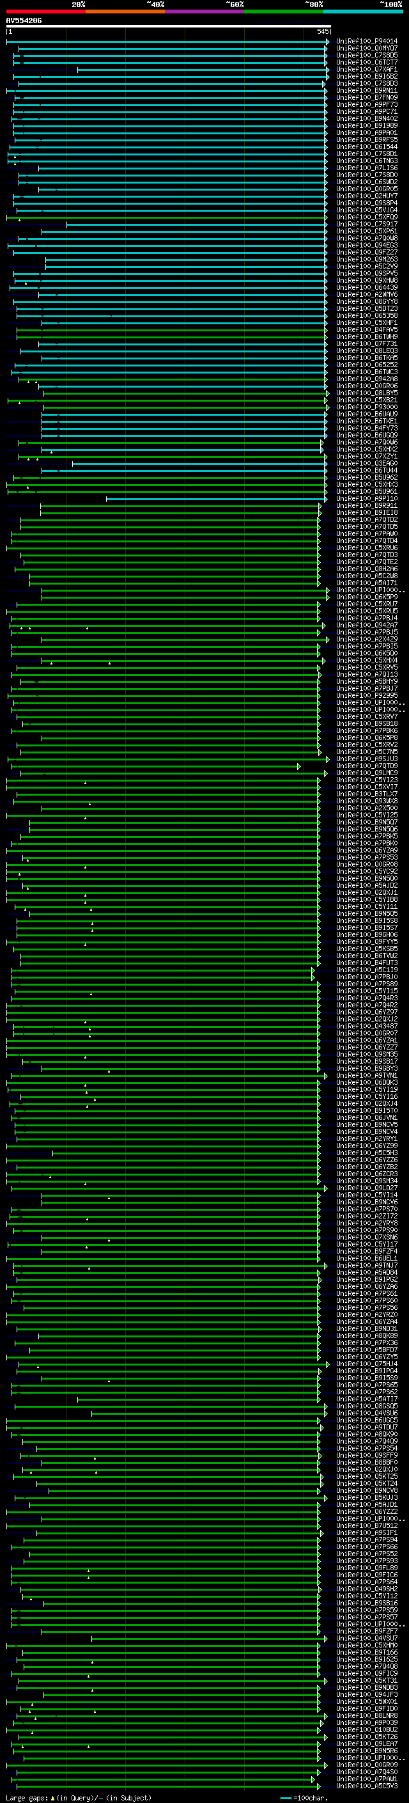Select the UniRef100_C5XP61 label

coord(367,231)
